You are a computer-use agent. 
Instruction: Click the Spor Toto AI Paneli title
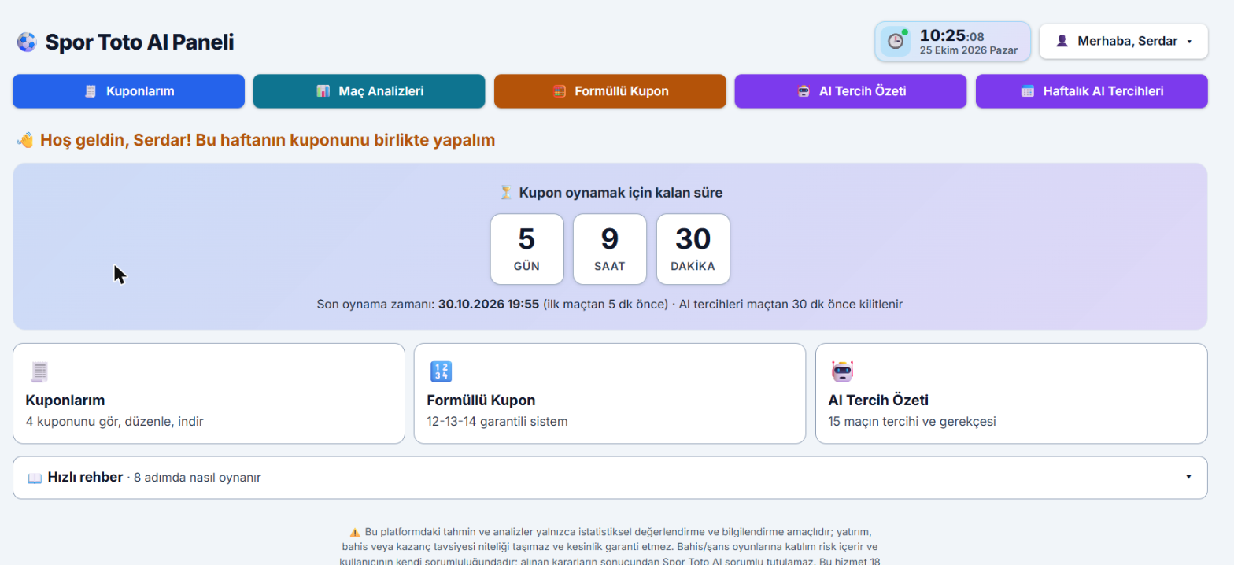(x=139, y=42)
